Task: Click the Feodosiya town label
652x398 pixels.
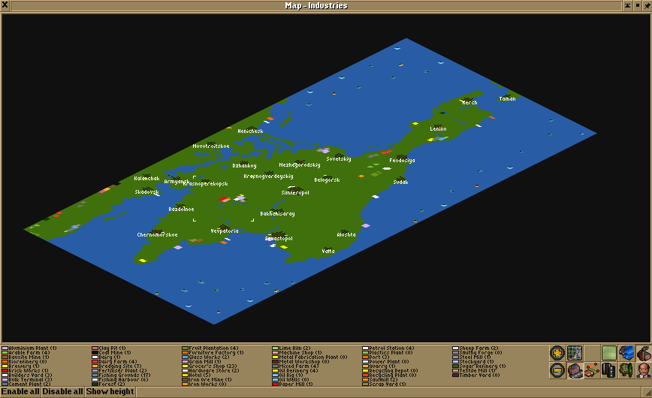Action: 402,160
